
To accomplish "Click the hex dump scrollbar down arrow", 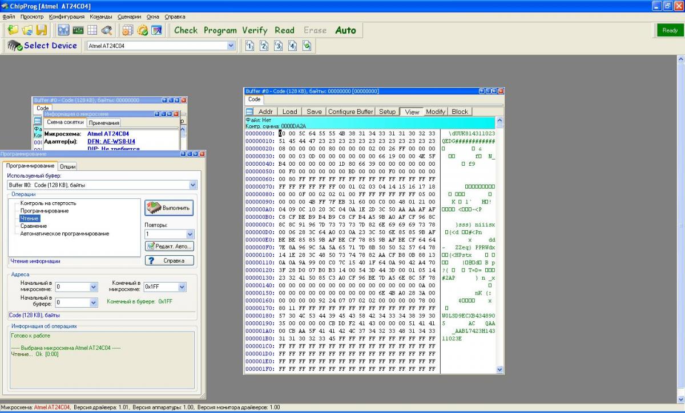I will [501, 370].
